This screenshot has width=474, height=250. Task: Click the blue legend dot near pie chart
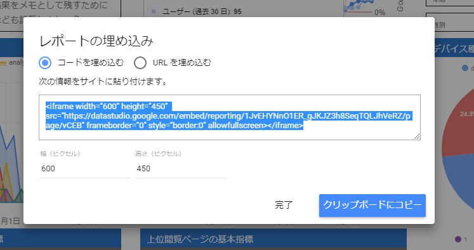465,68
